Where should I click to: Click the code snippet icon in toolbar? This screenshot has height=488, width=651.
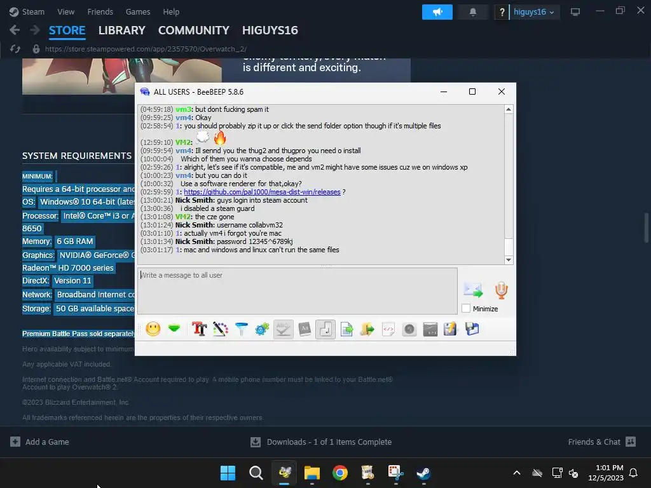pos(388,329)
